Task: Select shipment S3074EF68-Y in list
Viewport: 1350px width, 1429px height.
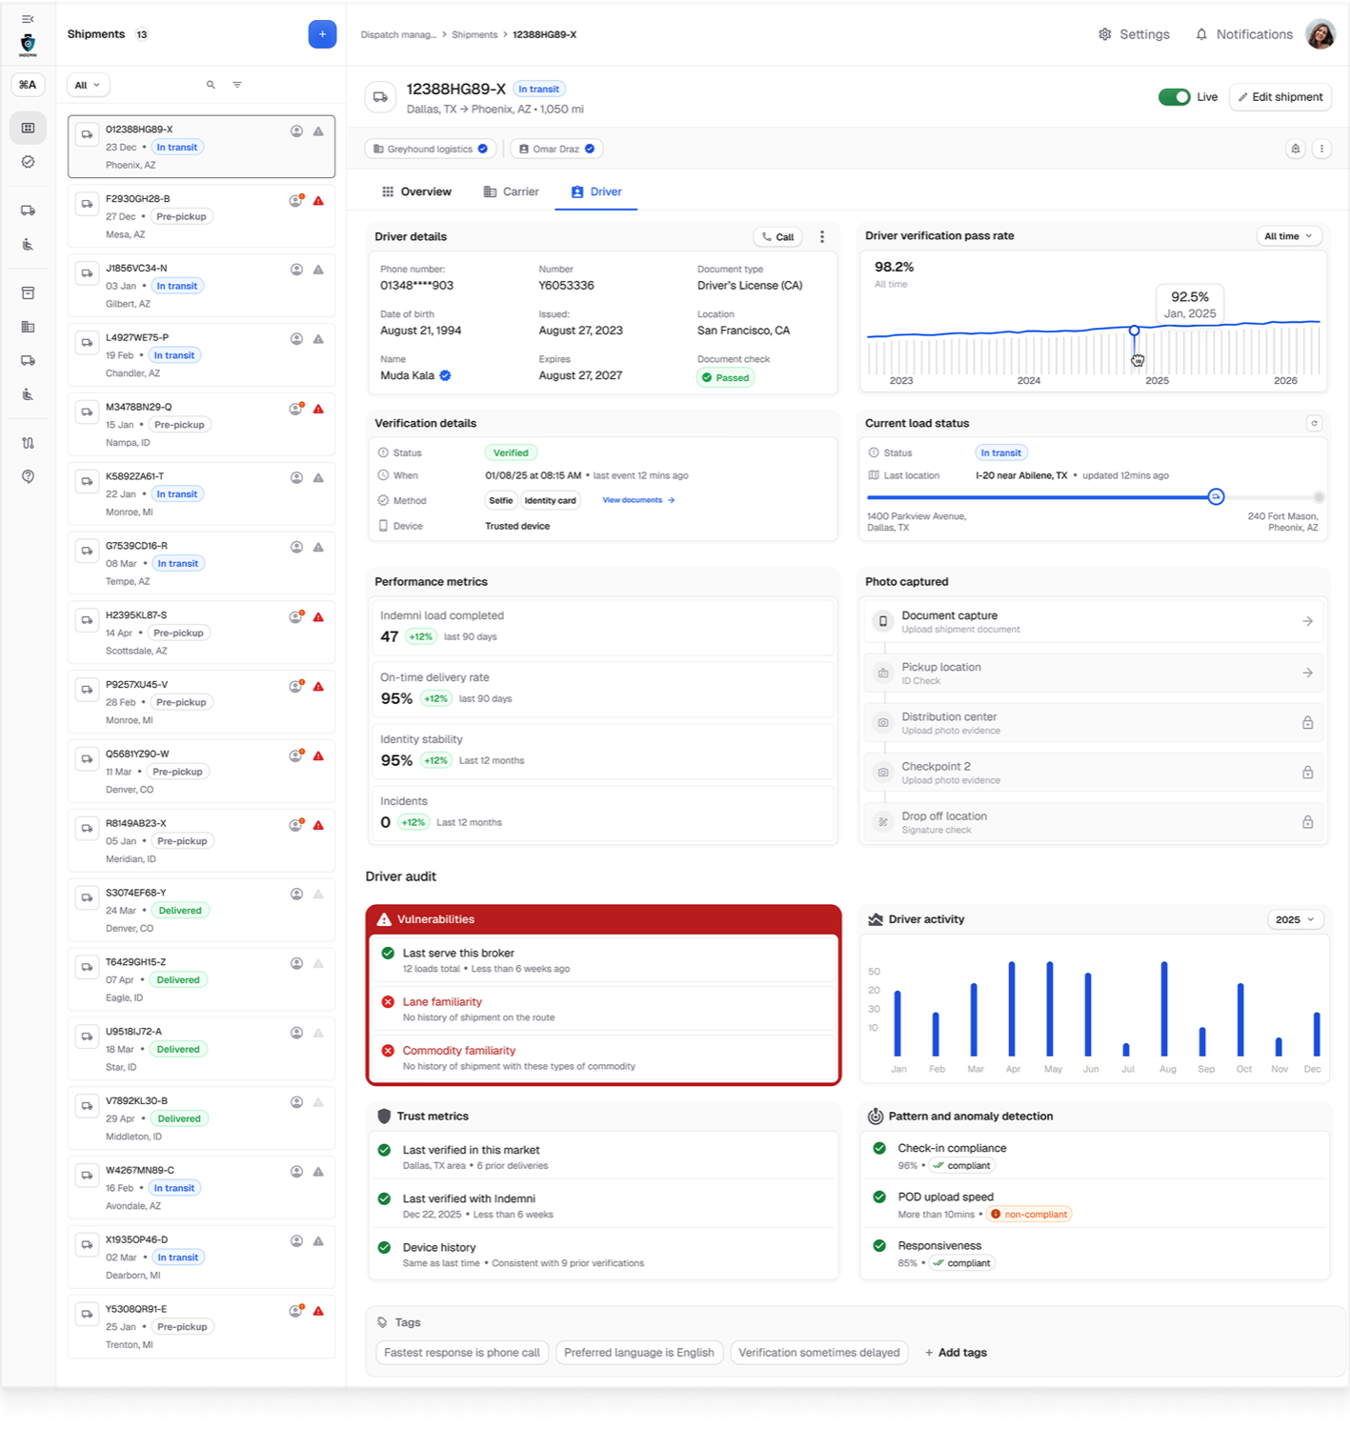Action: (201, 911)
